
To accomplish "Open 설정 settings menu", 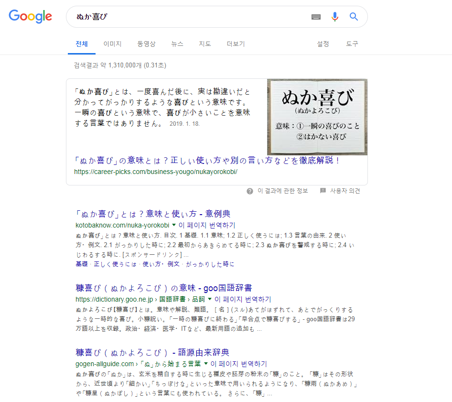I will 323,44.
